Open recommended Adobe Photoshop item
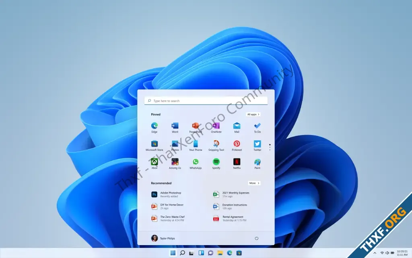The image size is (412, 258). pyautogui.click(x=166, y=195)
